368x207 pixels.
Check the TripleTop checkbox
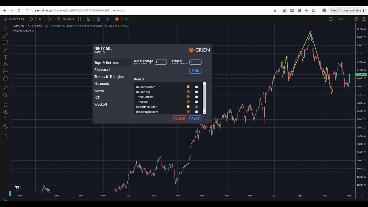pyautogui.click(x=197, y=102)
